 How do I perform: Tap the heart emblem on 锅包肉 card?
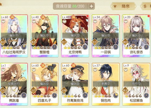(x=116, y=95)
